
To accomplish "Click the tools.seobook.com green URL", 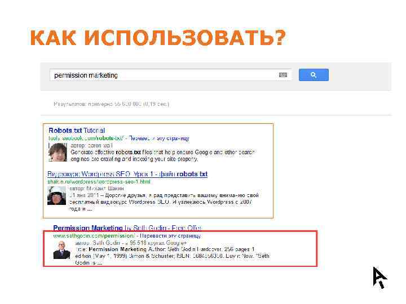I will (86, 138).
